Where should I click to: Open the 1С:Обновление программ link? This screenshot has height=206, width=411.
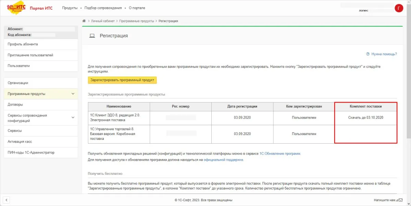pos(280,154)
